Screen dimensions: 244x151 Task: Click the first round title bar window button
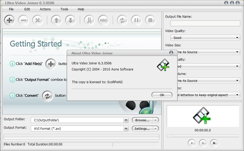pyautogui.click(x=226, y=3)
